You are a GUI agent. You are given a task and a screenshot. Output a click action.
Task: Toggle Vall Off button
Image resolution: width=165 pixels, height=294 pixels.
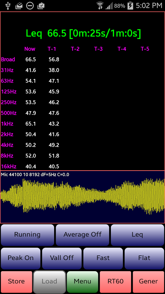(62, 258)
